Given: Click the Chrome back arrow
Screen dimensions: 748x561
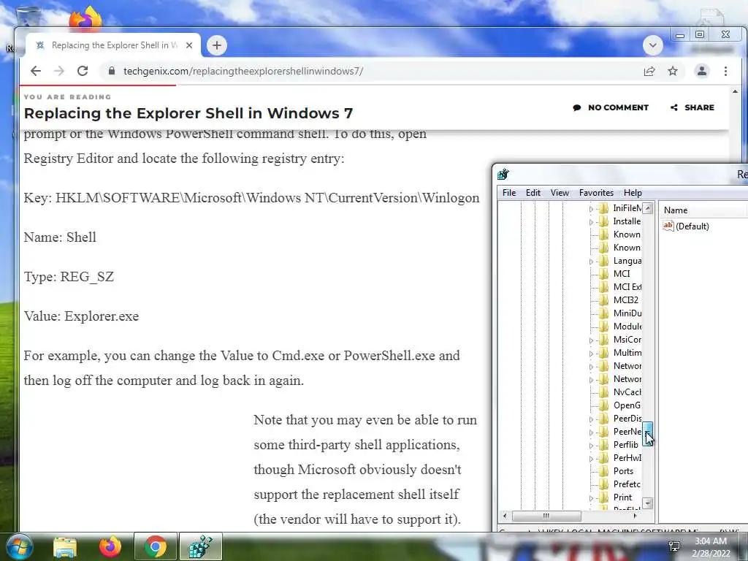Looking at the screenshot, I should point(36,71).
